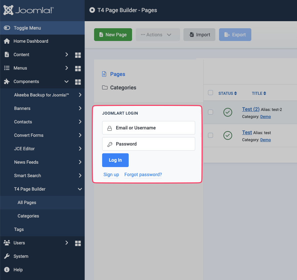This screenshot has width=297, height=280.
Task: Collapse the T4 Page Builder submenu
Action: pos(80,189)
